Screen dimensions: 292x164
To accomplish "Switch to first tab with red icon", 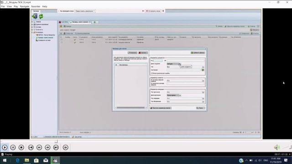I will (63, 22).
